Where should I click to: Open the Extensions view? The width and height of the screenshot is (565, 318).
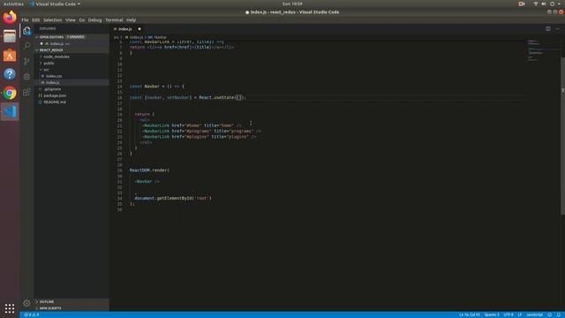tap(26, 92)
